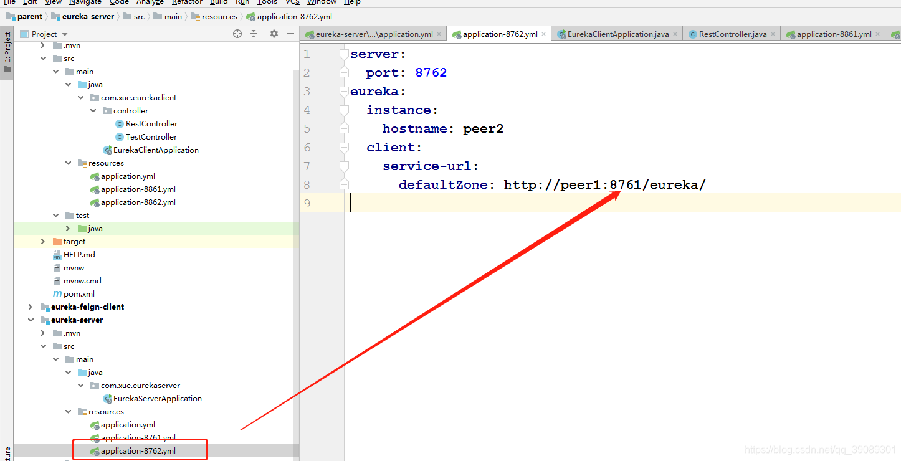Click hostname value peer2 in editor

point(483,129)
